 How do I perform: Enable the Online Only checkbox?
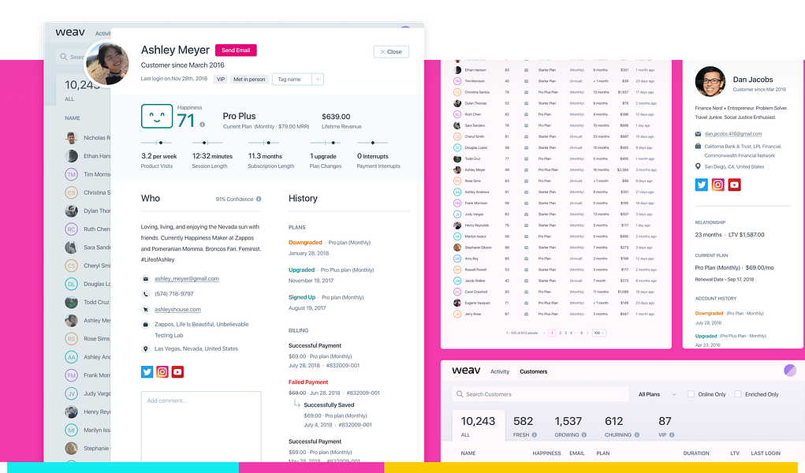(x=691, y=394)
